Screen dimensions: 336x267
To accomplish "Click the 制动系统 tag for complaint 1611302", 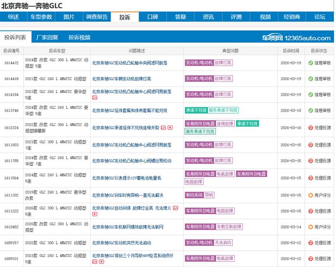I will pyautogui.click(x=194, y=195).
